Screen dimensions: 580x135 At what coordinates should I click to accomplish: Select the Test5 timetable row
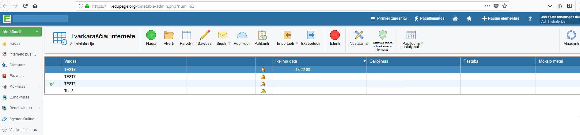(69, 91)
